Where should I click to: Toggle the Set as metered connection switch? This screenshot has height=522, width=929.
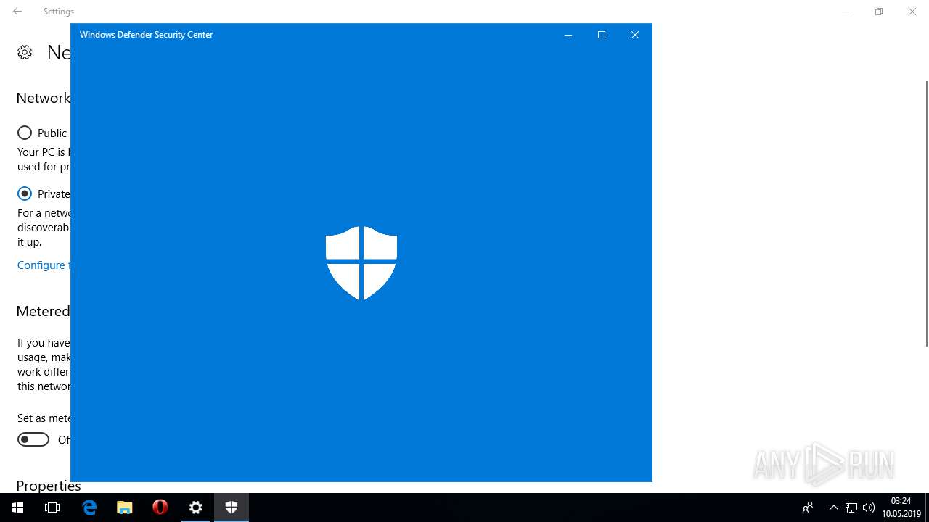point(33,439)
